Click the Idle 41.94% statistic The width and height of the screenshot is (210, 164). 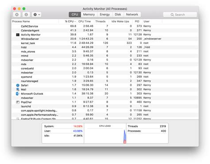[63, 136]
